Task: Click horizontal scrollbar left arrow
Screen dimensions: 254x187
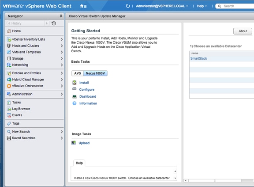Action: click(x=186, y=180)
